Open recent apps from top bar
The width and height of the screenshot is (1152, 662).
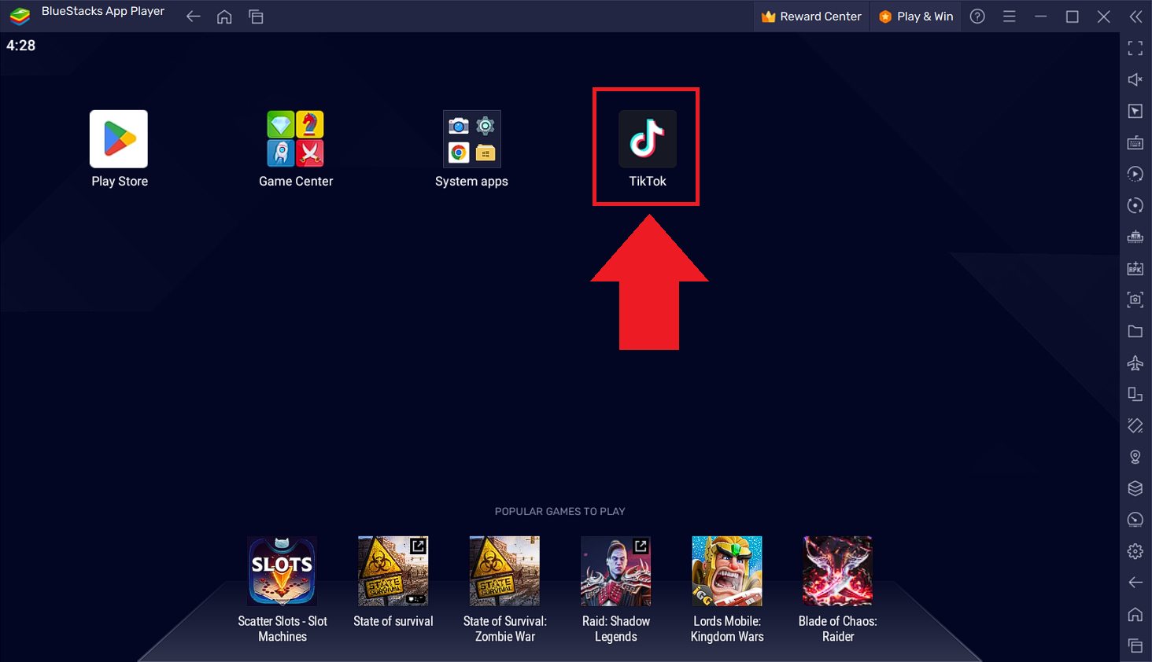[256, 17]
